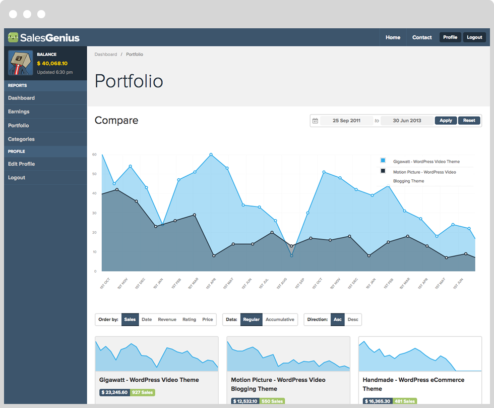Open the user avatar picture
The height and width of the screenshot is (408, 494).
coord(21,63)
